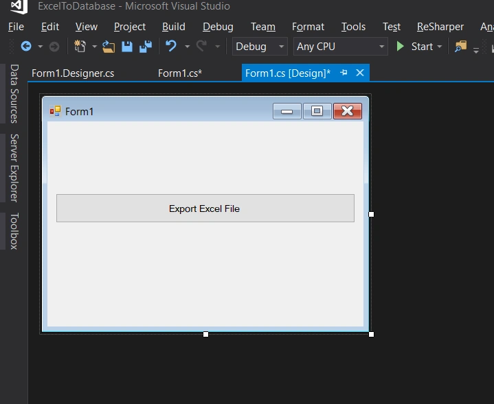This screenshot has width=494, height=404.
Task: Open the Toolbox side panel
Action: click(x=14, y=231)
